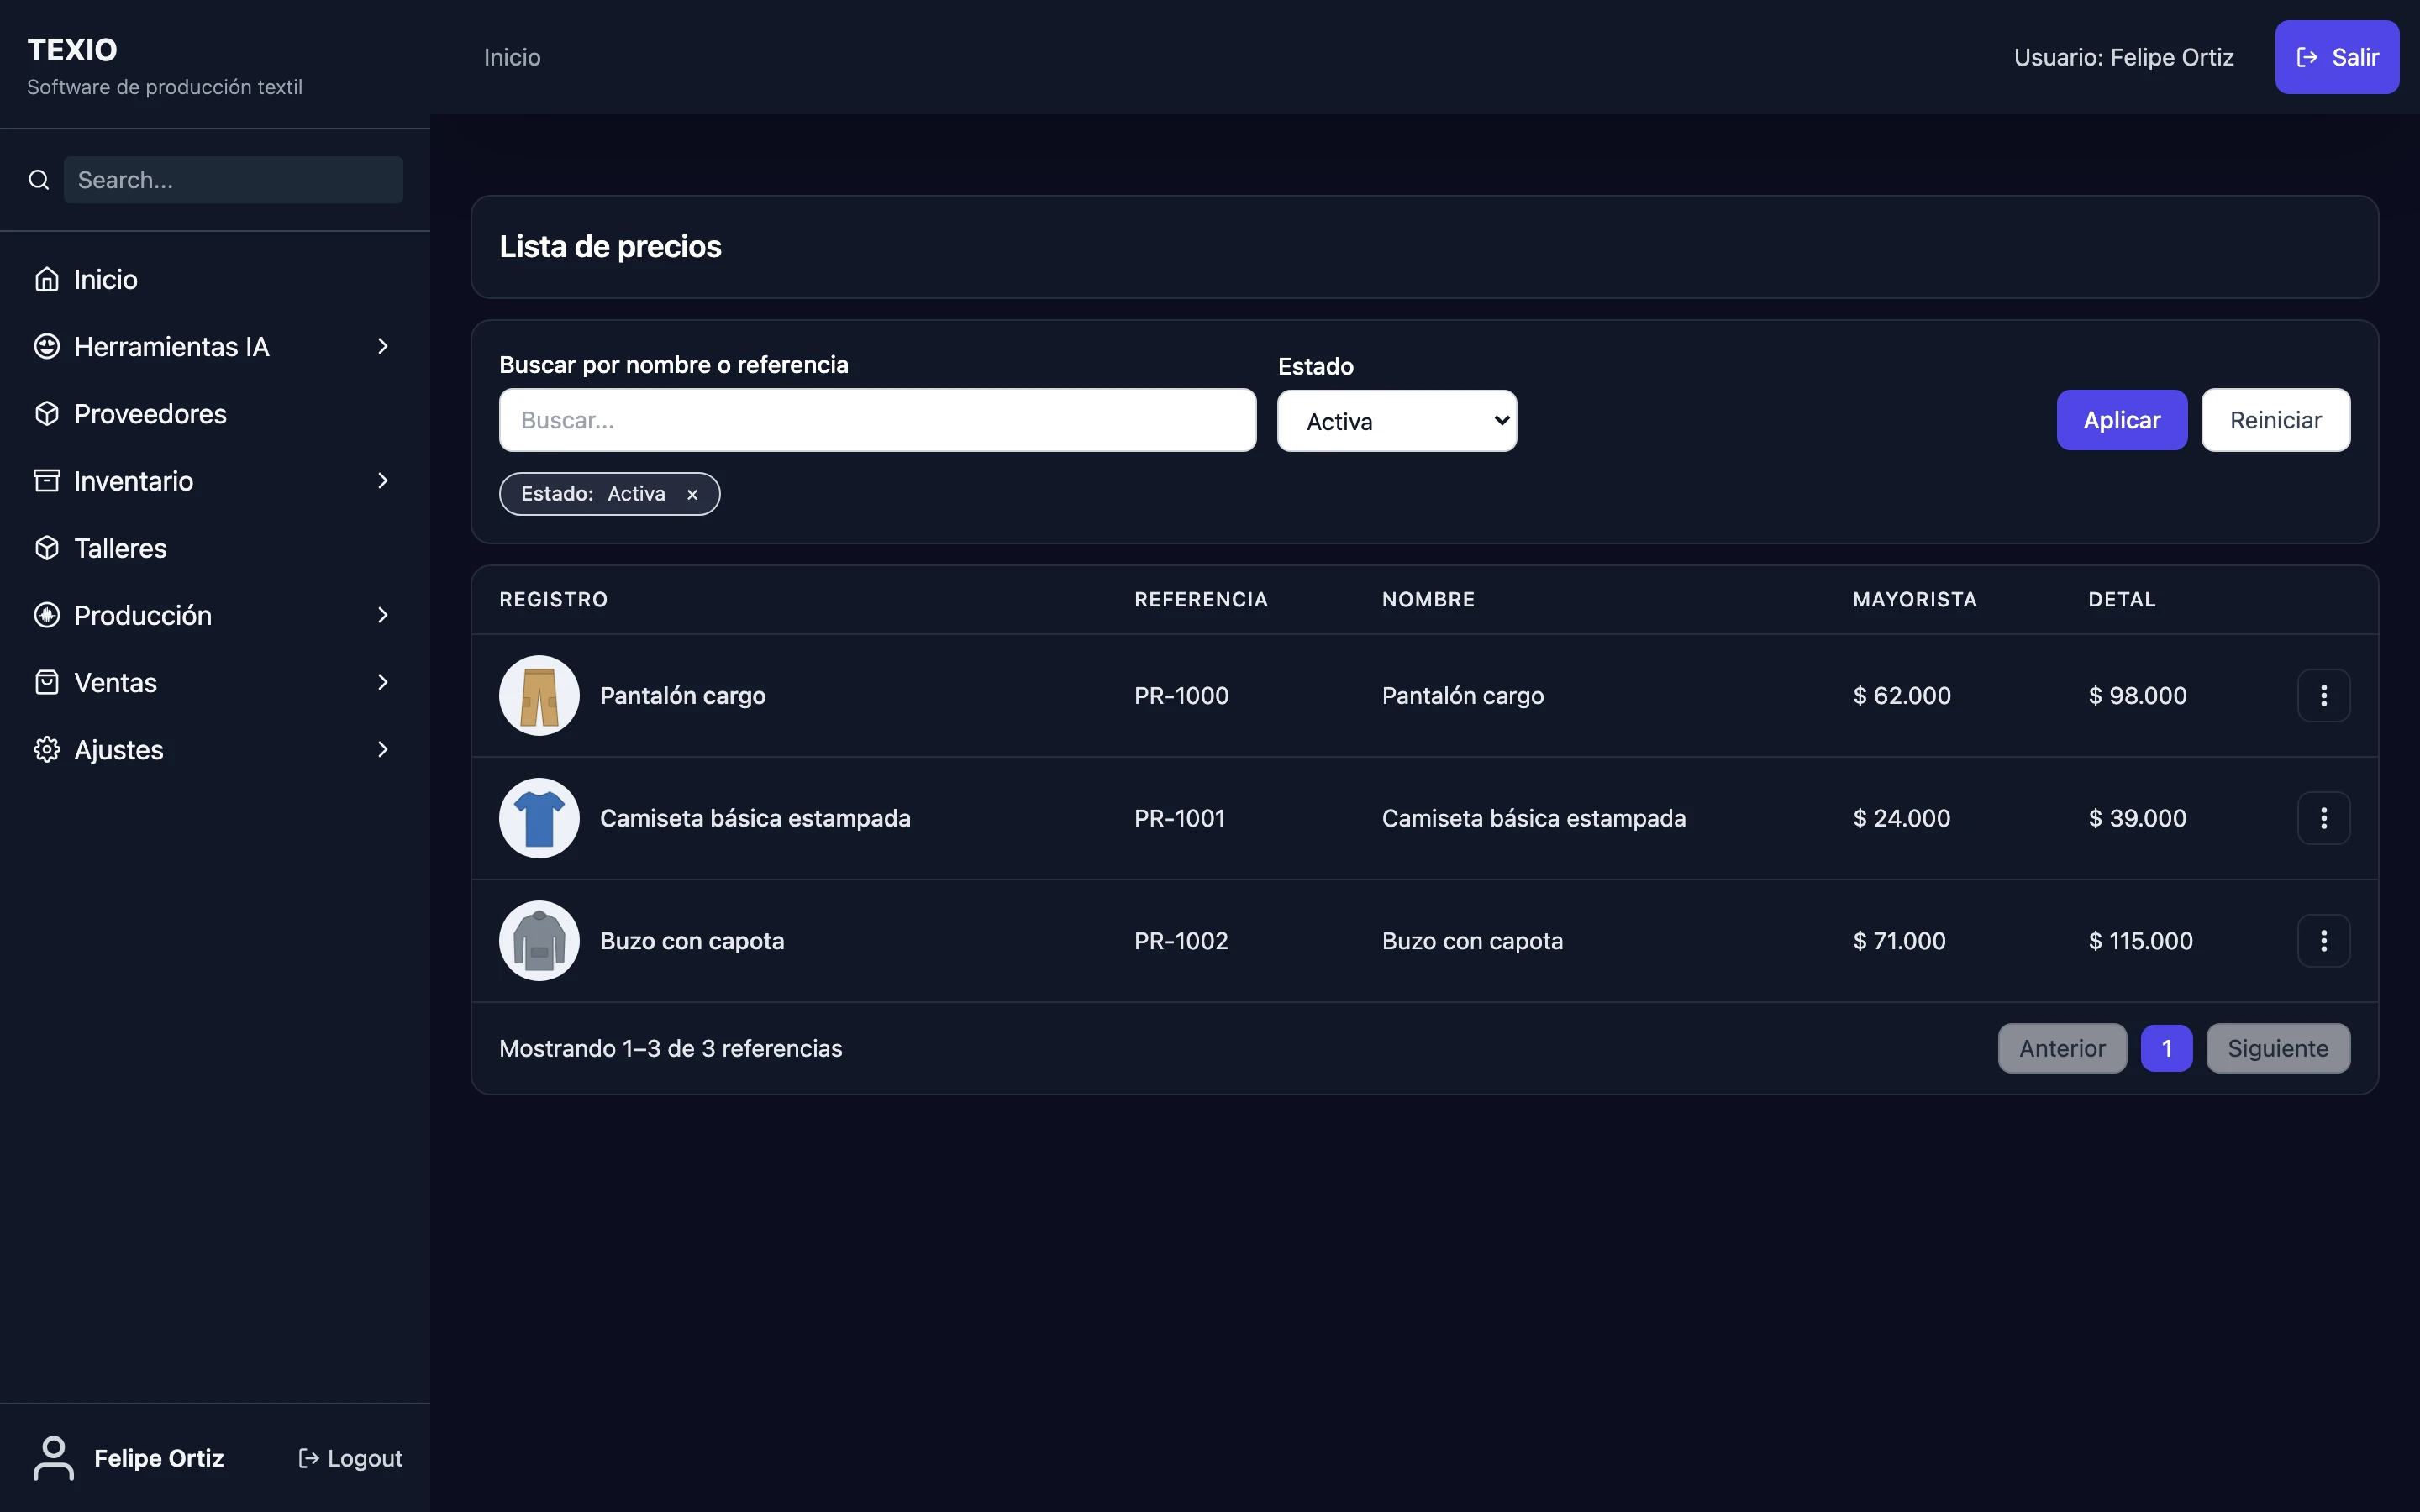Click the PR-1001 reference cell
Image resolution: width=2420 pixels, height=1512 pixels.
[1179, 818]
